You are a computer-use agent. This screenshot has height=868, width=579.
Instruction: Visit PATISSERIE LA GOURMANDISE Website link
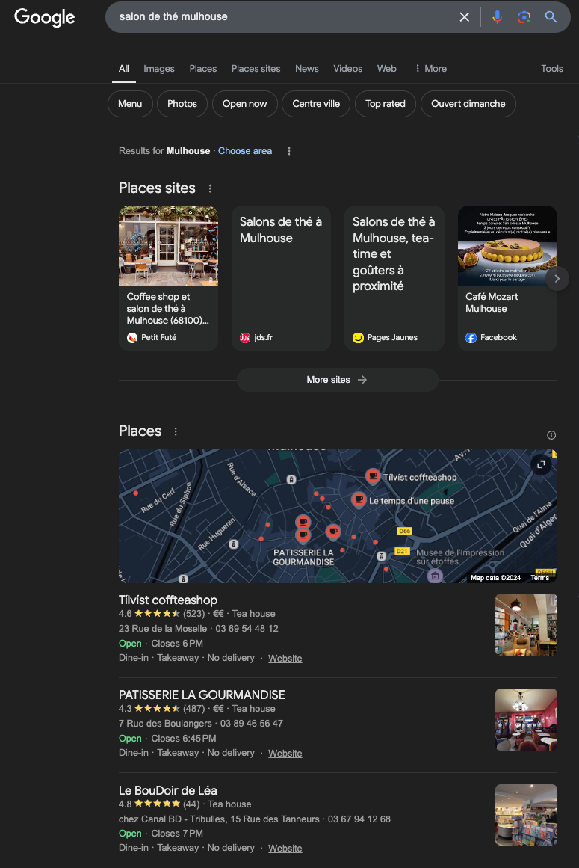285,754
